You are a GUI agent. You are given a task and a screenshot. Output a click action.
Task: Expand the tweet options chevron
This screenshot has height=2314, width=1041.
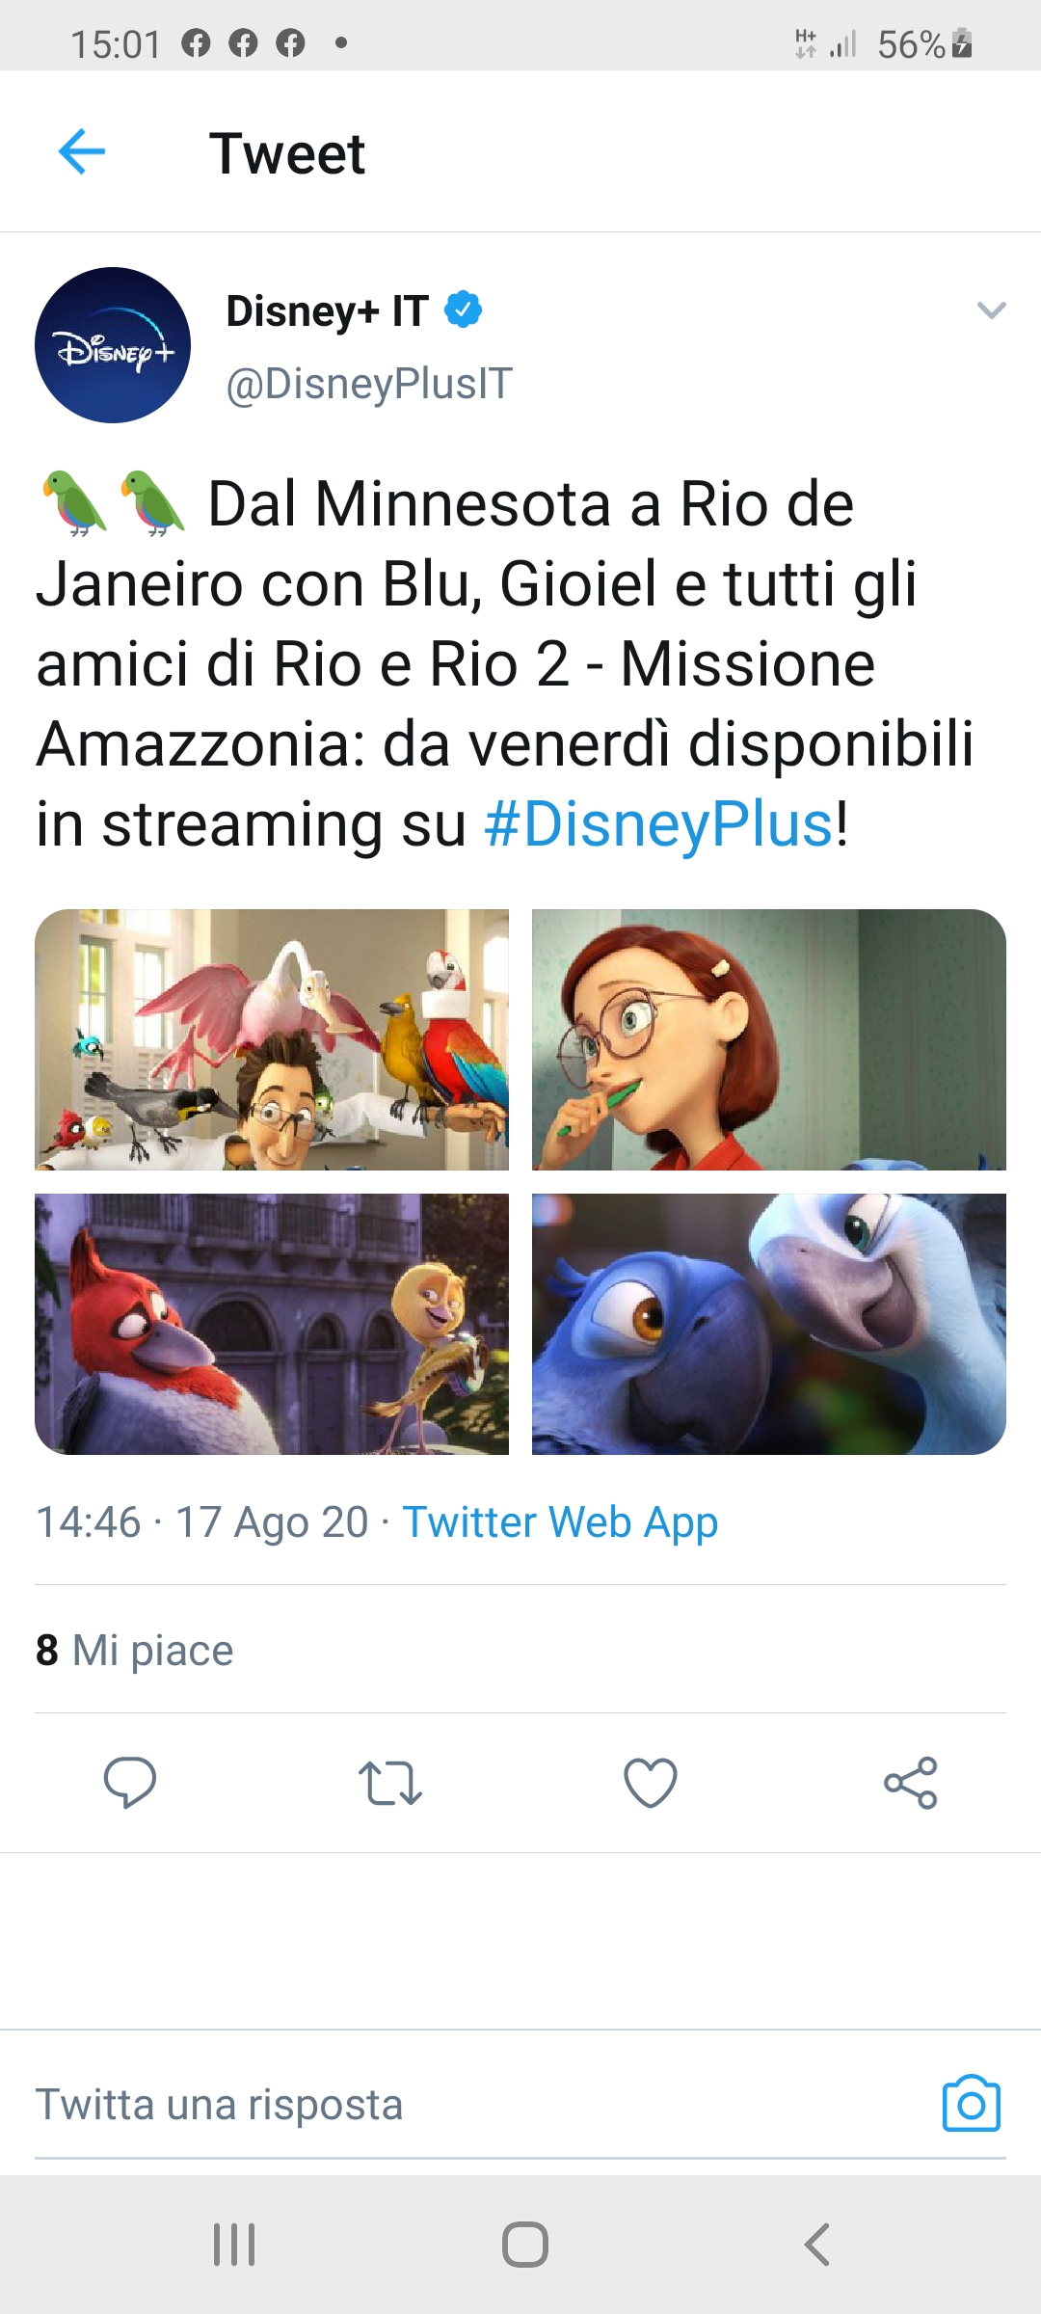991,310
